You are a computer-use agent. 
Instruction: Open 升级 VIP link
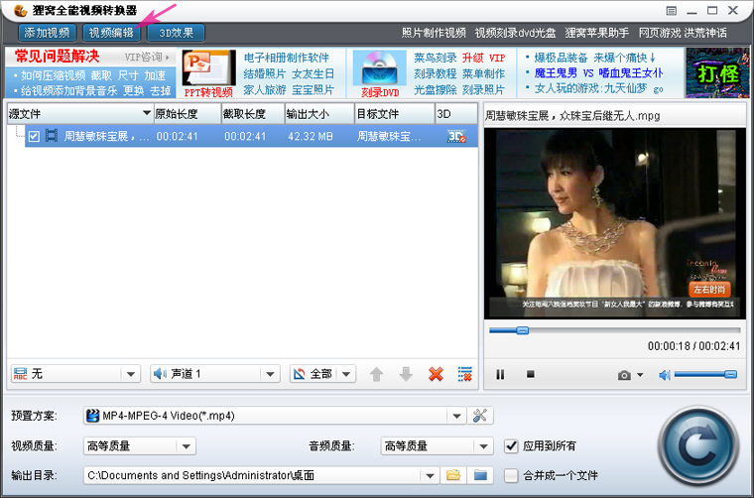tap(484, 58)
